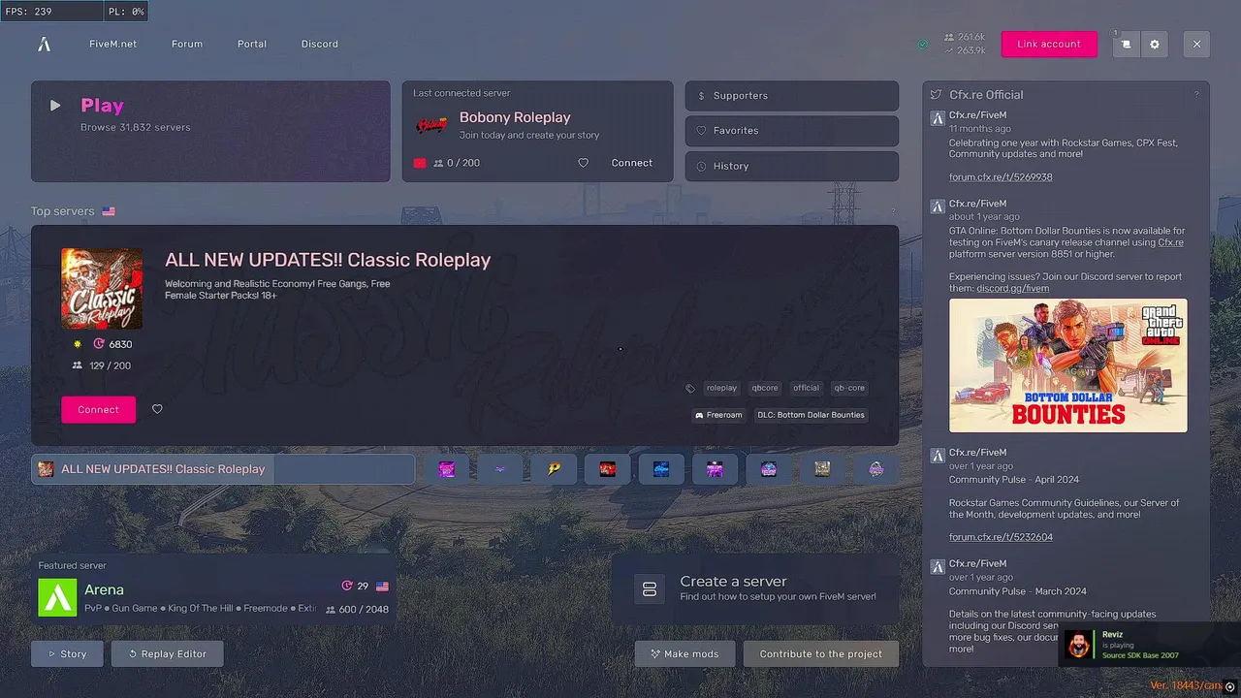Click the 600 / 2048 Arena player count
This screenshot has width=1241, height=698.
point(357,610)
